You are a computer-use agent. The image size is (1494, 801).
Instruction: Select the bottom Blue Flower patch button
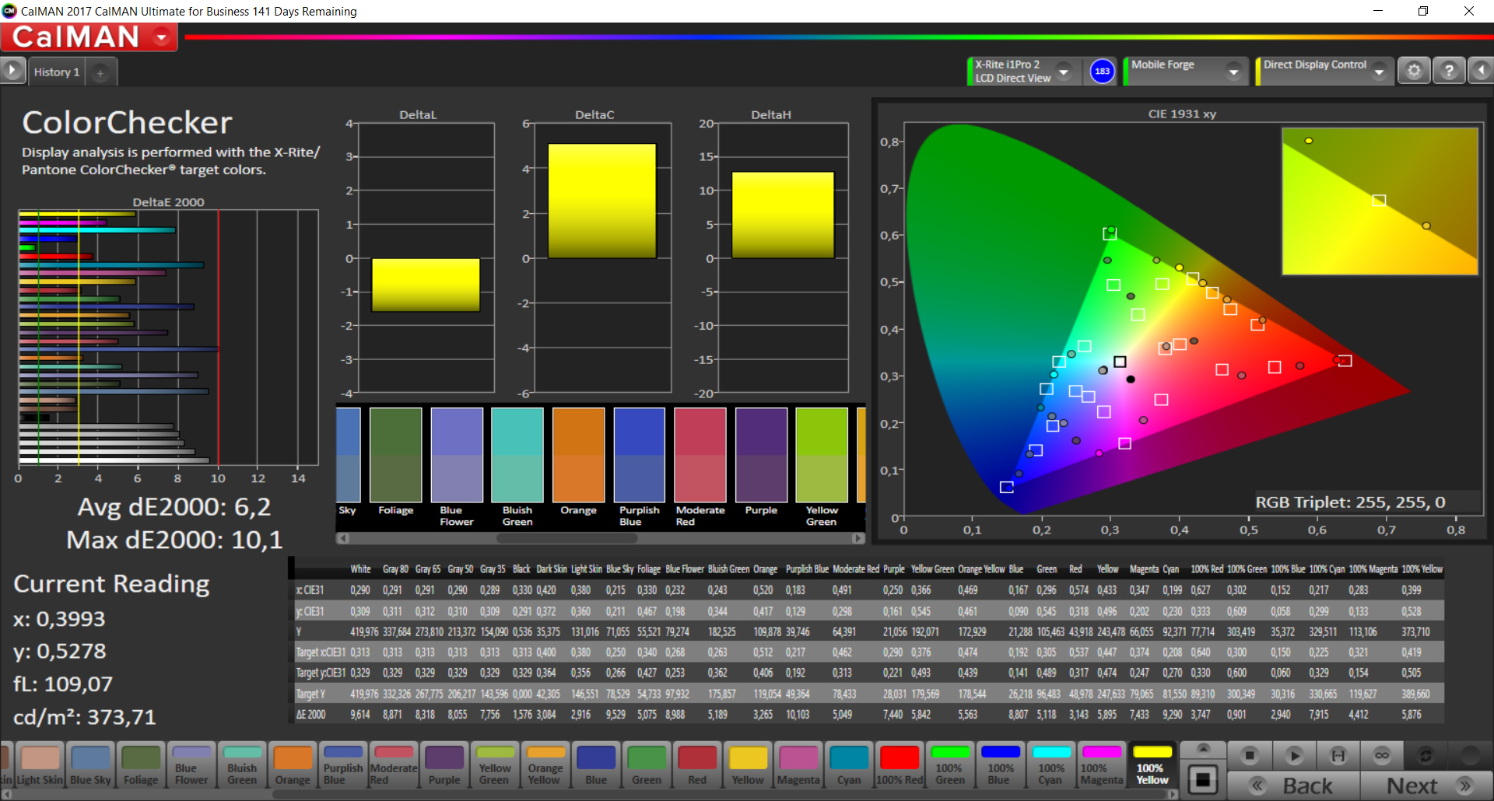(x=191, y=765)
